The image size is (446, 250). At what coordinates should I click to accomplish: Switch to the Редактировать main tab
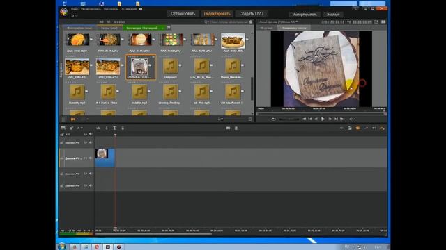point(217,14)
